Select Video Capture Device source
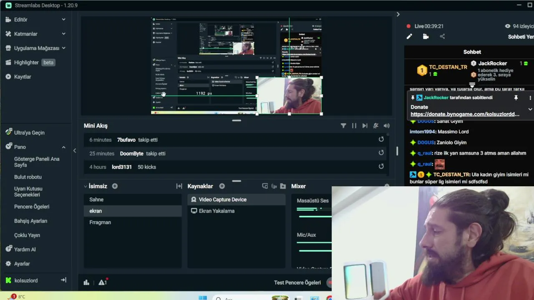The width and height of the screenshot is (534, 300). pyautogui.click(x=237, y=200)
